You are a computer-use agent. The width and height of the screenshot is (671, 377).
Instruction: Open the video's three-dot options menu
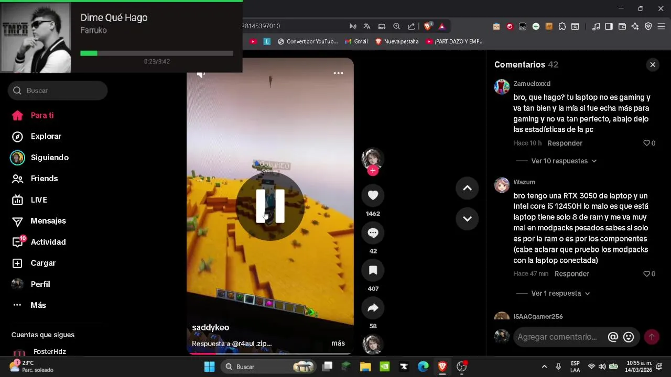[339, 73]
